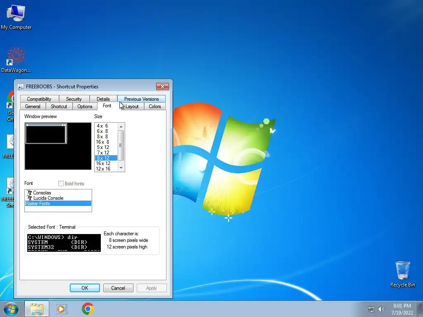
Task: Switch to the Layout tab
Action: click(132, 106)
